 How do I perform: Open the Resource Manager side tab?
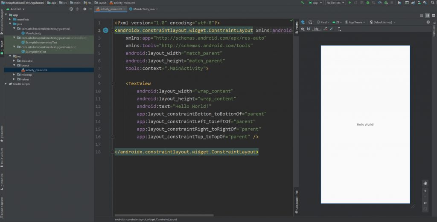click(x=2, y=22)
